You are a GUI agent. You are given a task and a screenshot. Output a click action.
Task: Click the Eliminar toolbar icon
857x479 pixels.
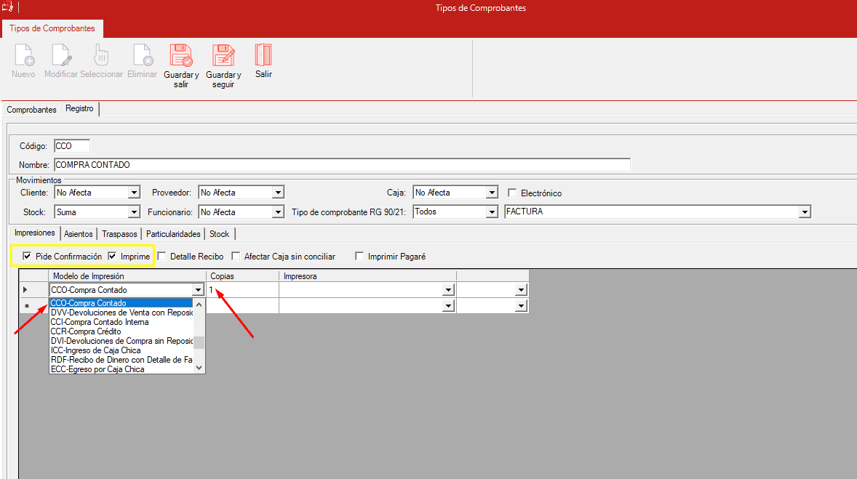(143, 55)
